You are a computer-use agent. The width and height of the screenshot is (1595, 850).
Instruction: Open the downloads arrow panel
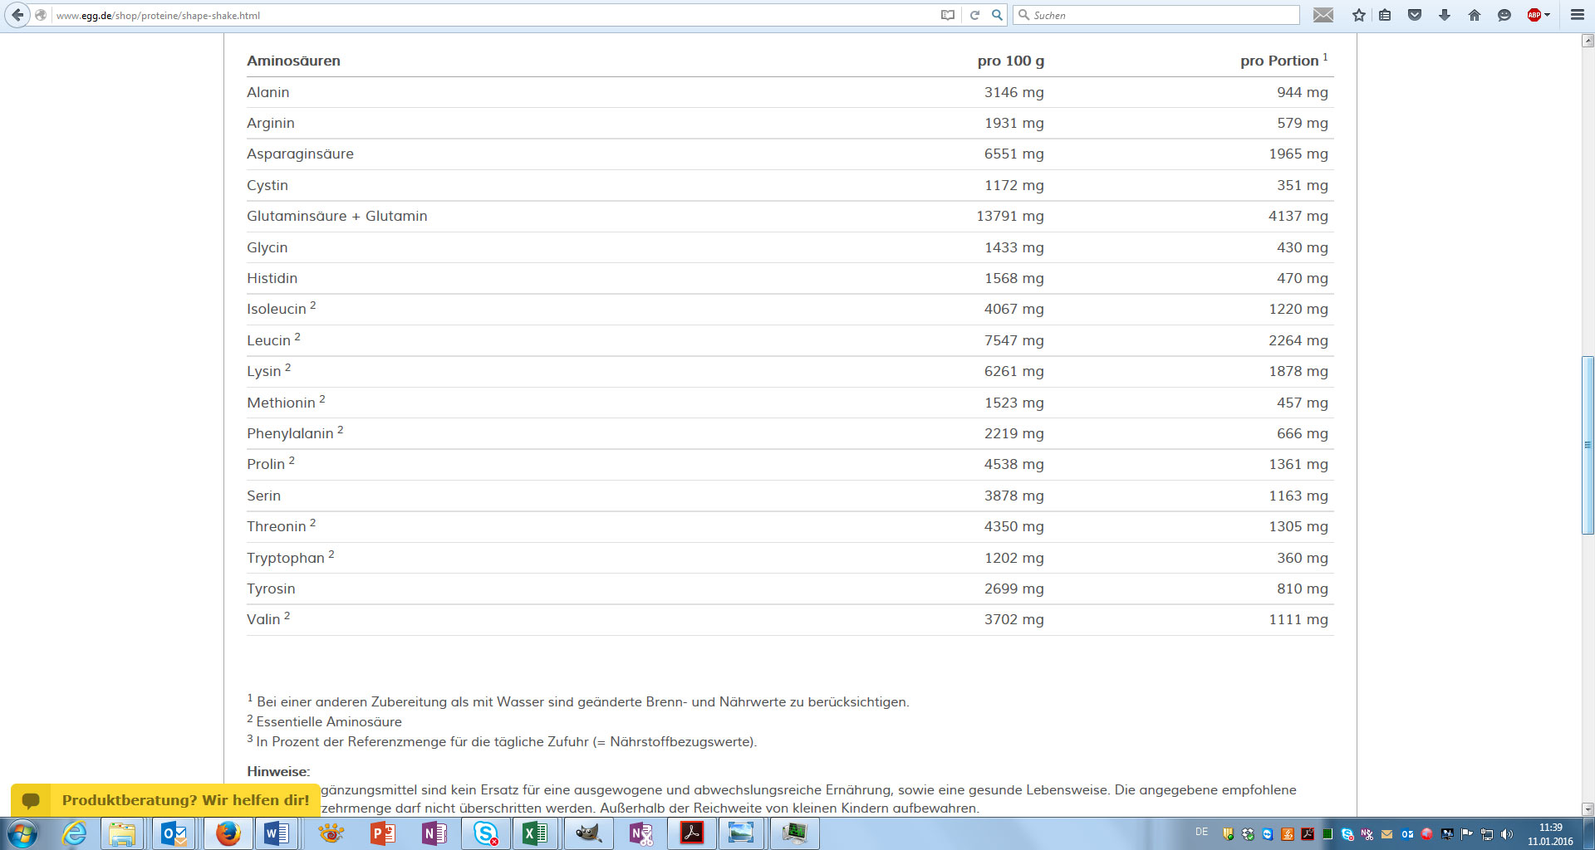coord(1445,15)
